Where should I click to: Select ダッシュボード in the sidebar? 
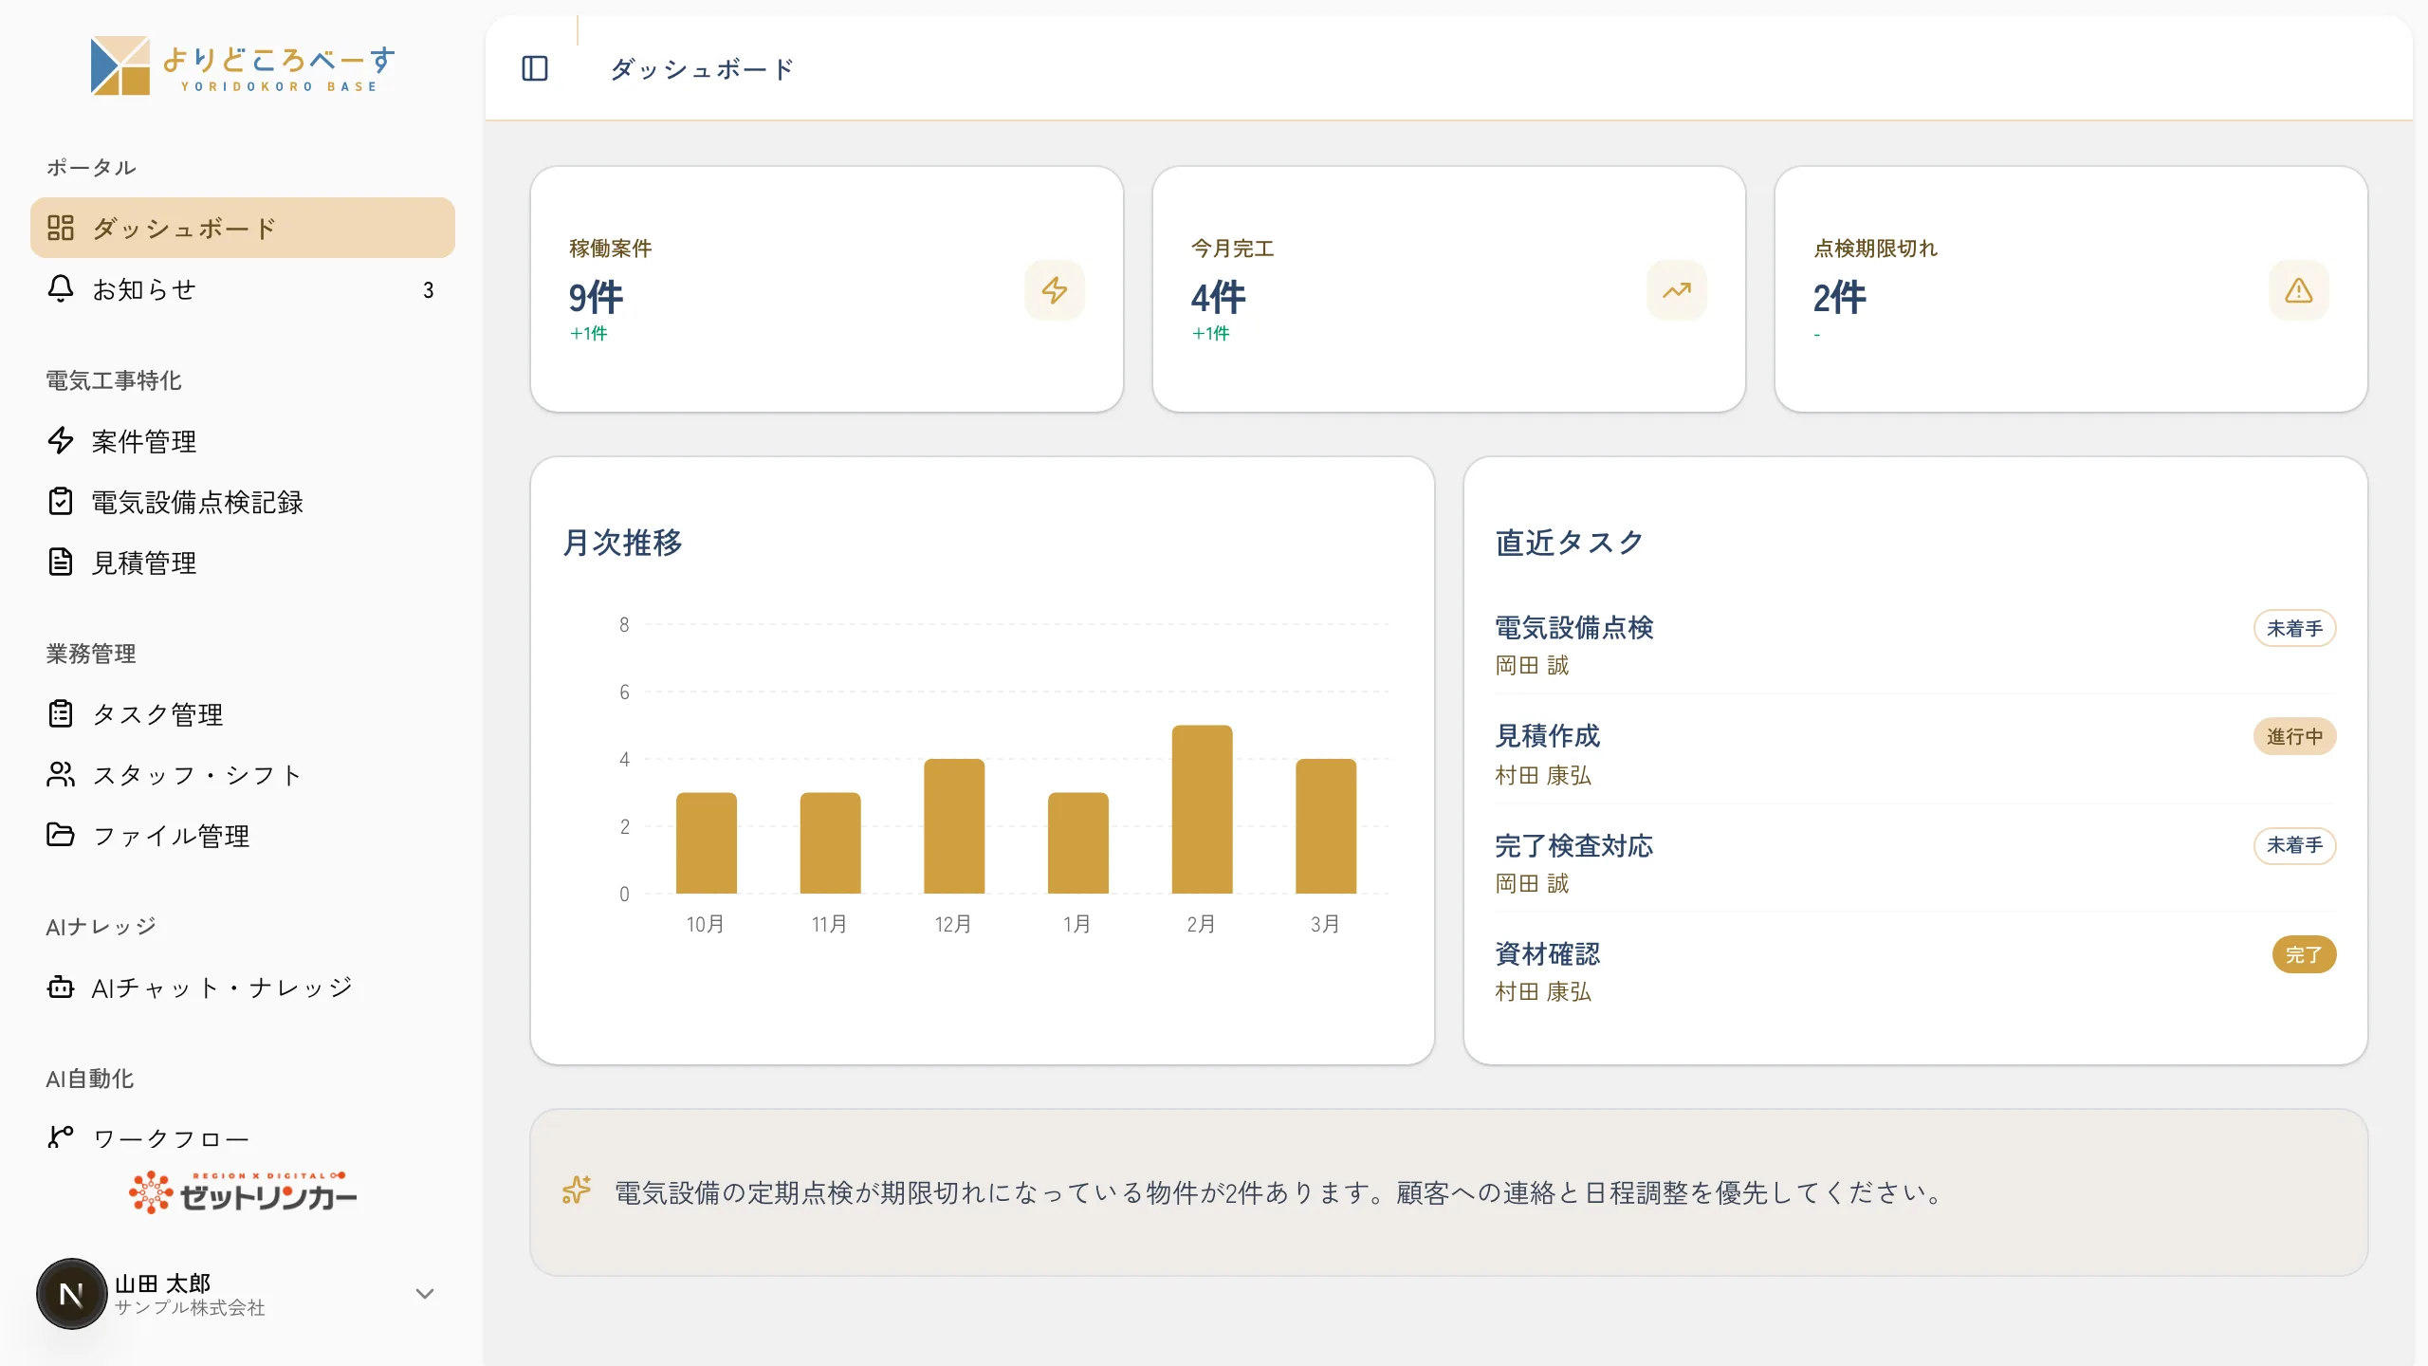click(243, 228)
